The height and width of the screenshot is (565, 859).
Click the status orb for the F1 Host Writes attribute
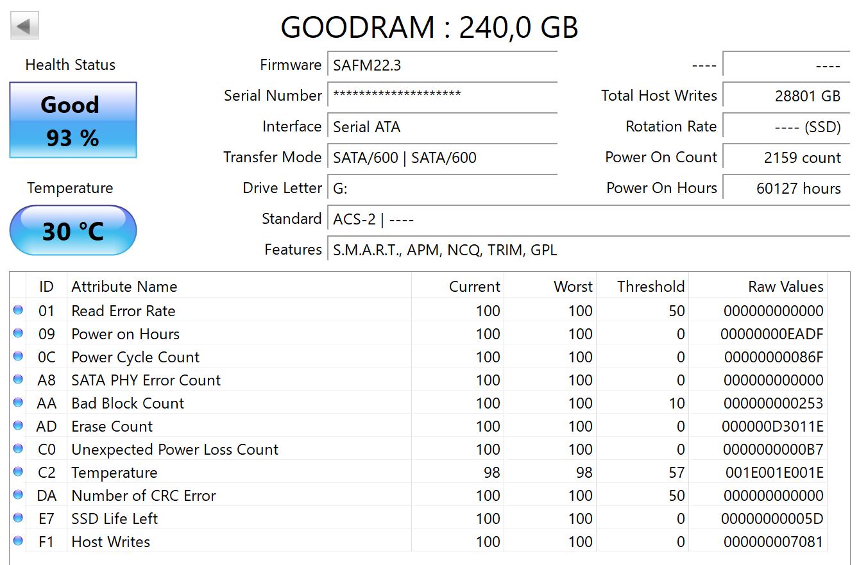pos(18,541)
